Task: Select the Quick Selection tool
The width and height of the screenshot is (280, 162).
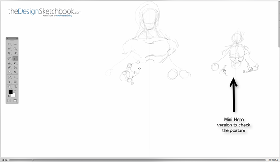Action: [x=15, y=49]
